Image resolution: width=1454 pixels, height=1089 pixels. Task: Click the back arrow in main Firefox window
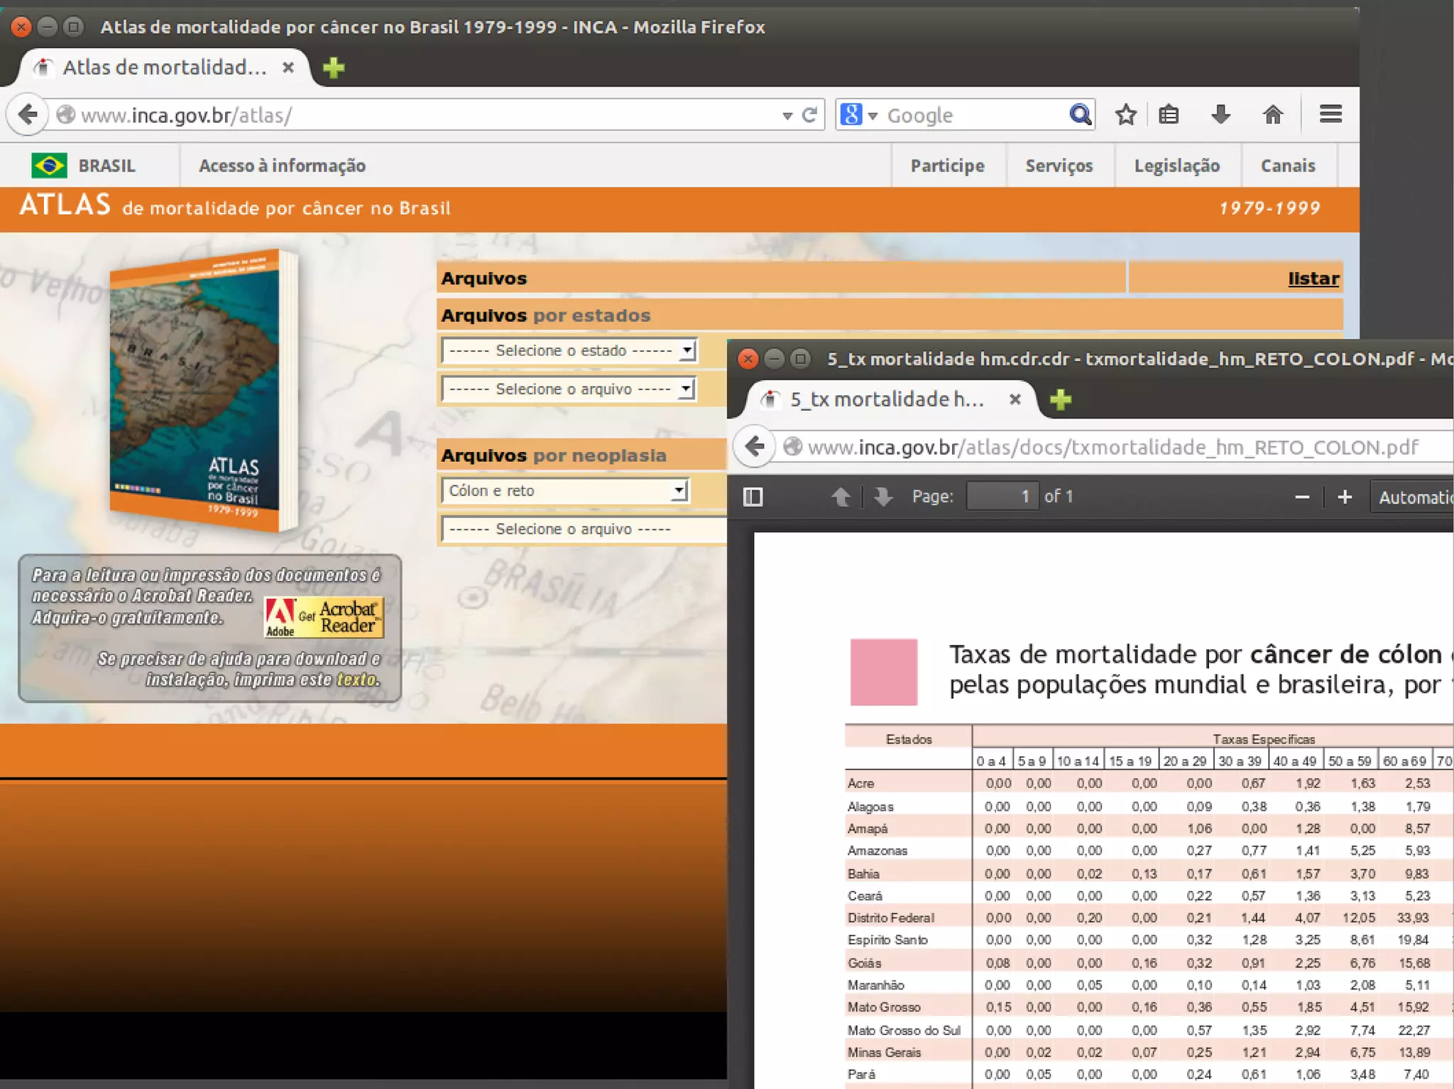coord(28,114)
